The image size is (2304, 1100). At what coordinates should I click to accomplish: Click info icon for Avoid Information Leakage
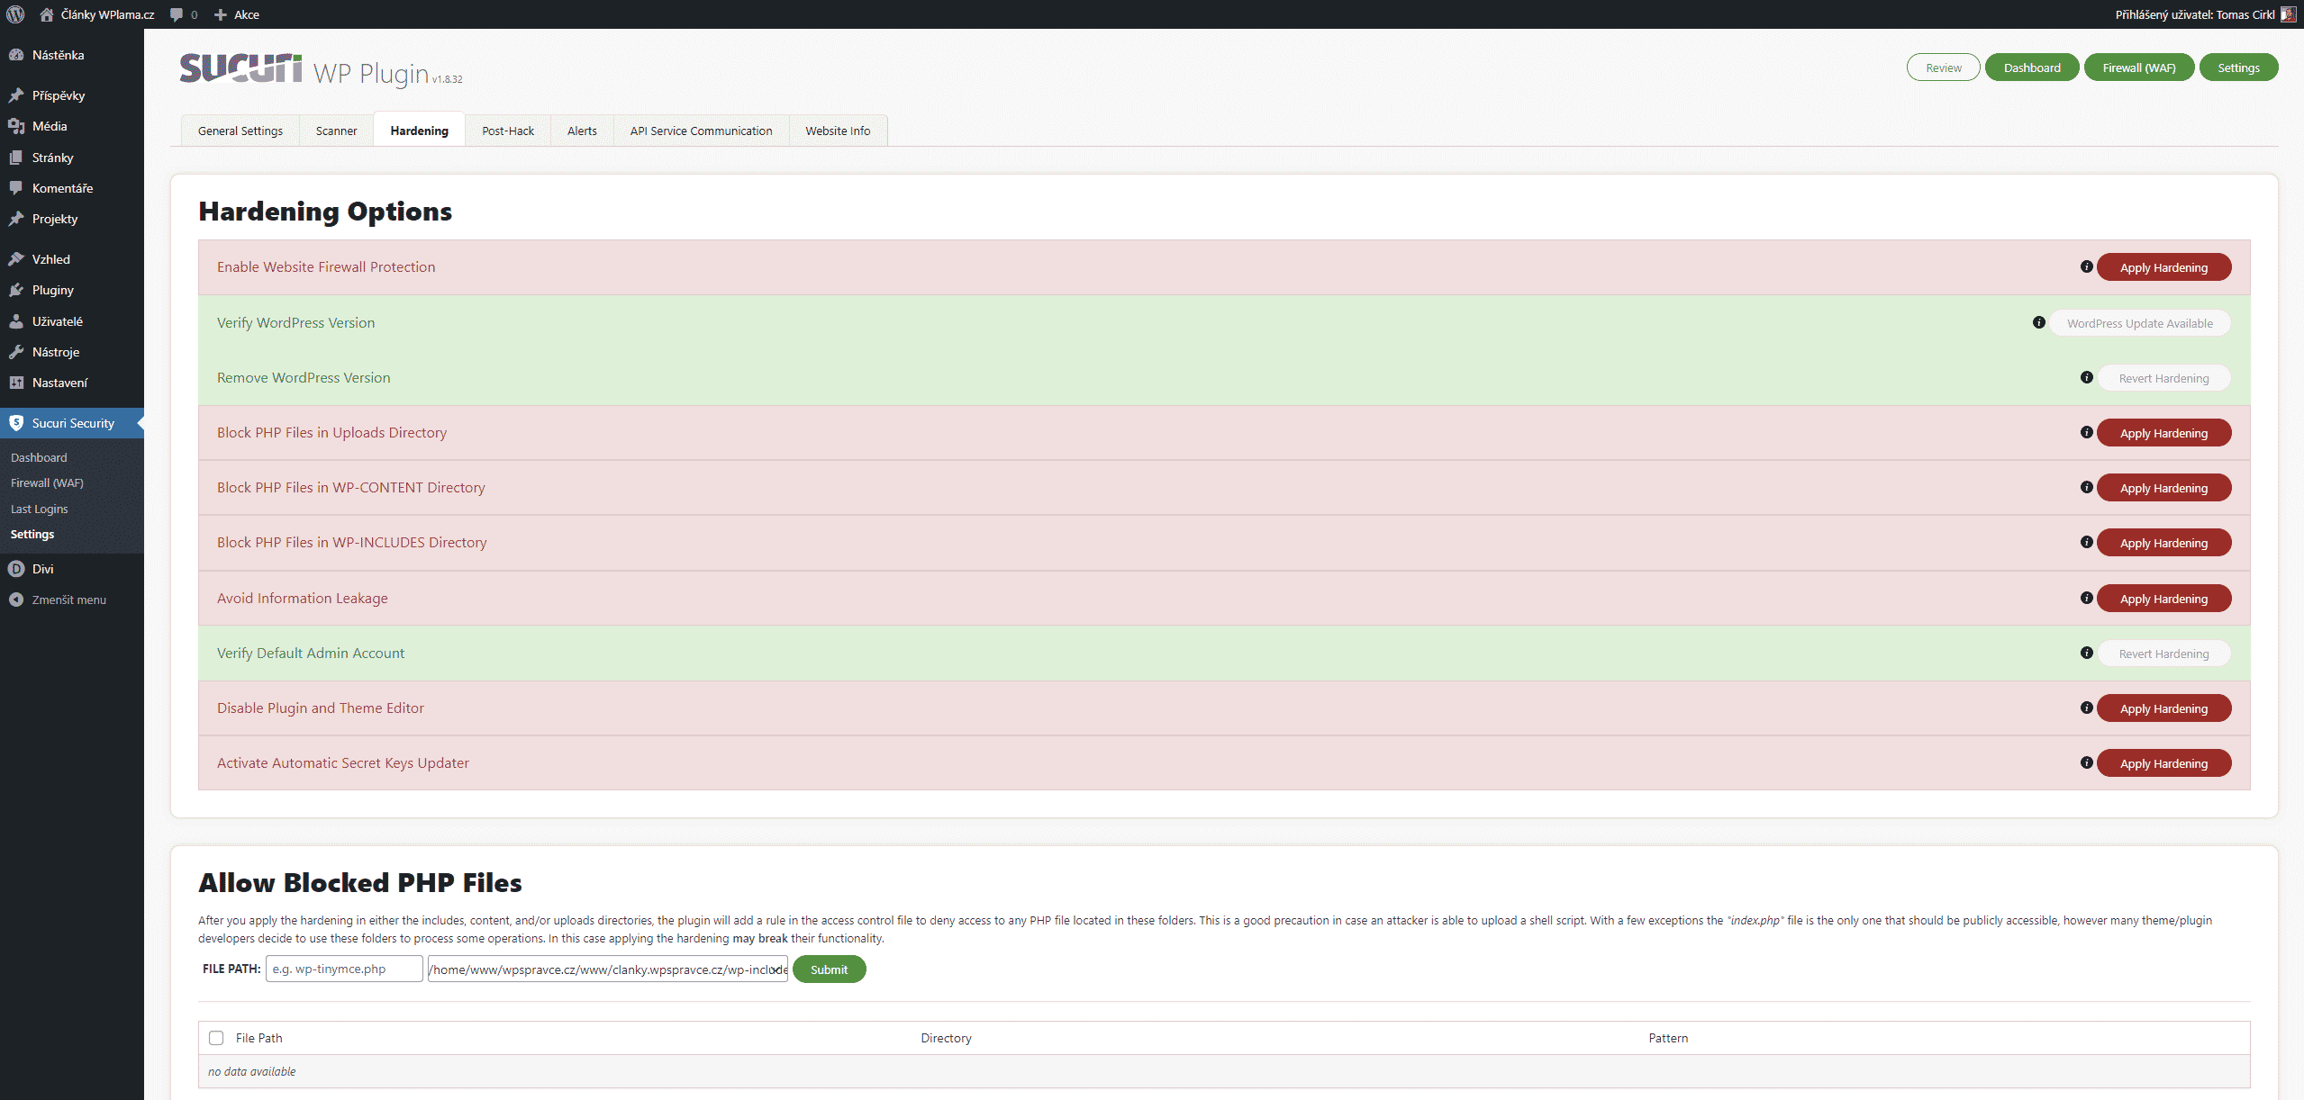pos(2087,598)
